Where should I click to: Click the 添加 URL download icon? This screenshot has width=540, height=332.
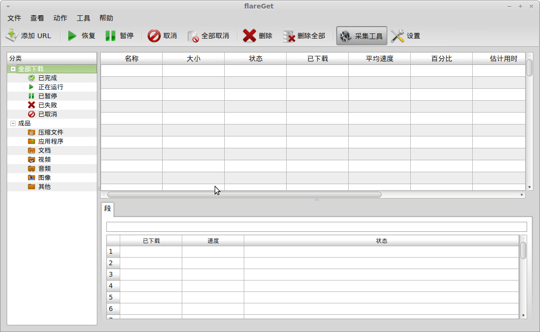(x=12, y=35)
